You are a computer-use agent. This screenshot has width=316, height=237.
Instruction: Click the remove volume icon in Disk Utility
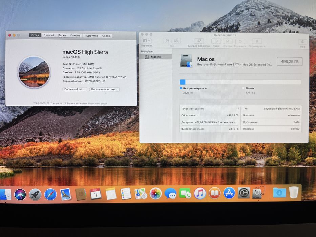click(x=176, y=41)
